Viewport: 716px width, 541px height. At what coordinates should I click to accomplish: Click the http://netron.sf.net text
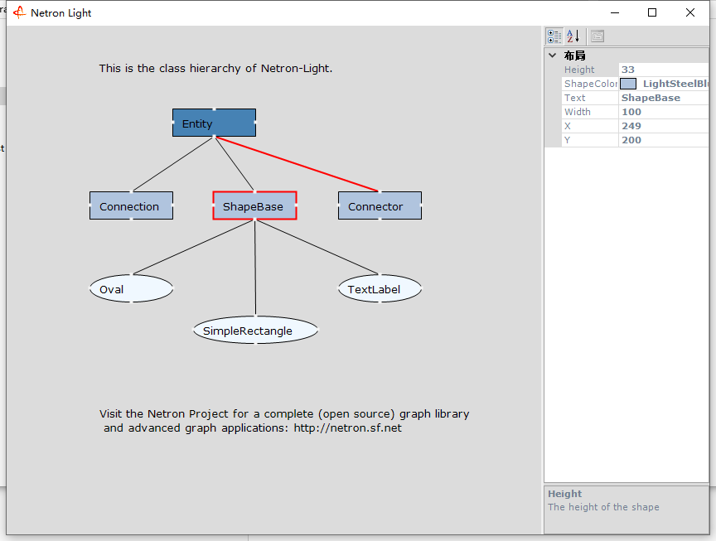click(347, 427)
